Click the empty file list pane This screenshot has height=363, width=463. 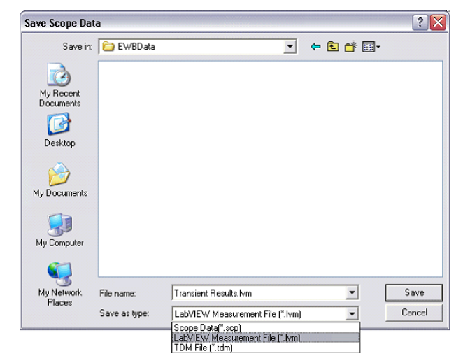click(270, 169)
